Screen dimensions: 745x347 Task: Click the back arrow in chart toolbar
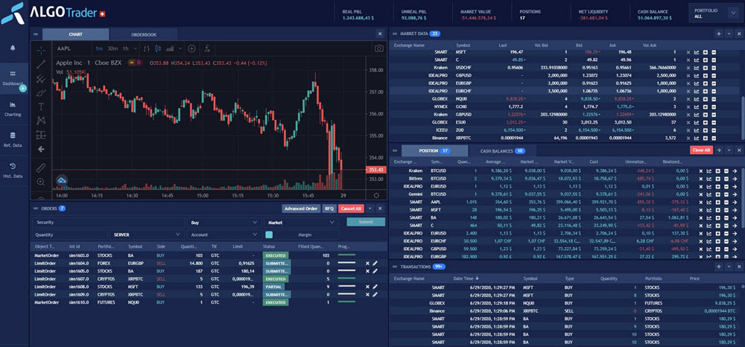[x=41, y=149]
